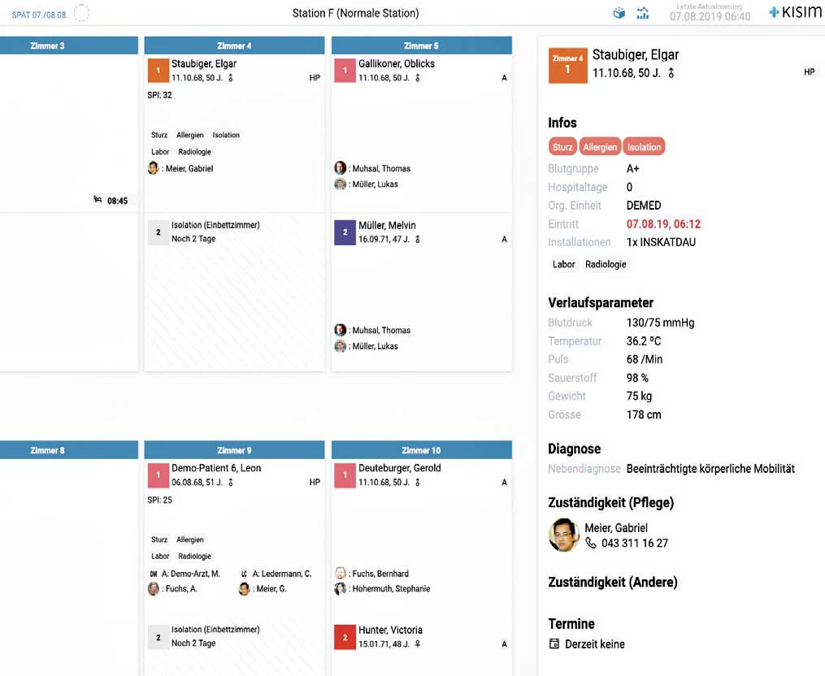The width and height of the screenshot is (825, 676).
Task: Select orange bed 1 badge of Staubiger in Zimmer 4
Action: tap(158, 70)
